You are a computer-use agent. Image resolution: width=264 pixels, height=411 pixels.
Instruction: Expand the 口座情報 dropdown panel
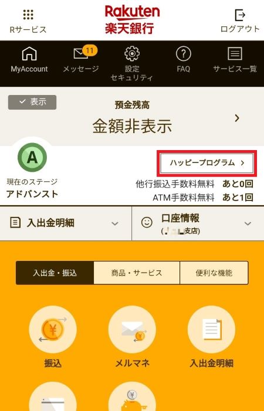pos(198,223)
